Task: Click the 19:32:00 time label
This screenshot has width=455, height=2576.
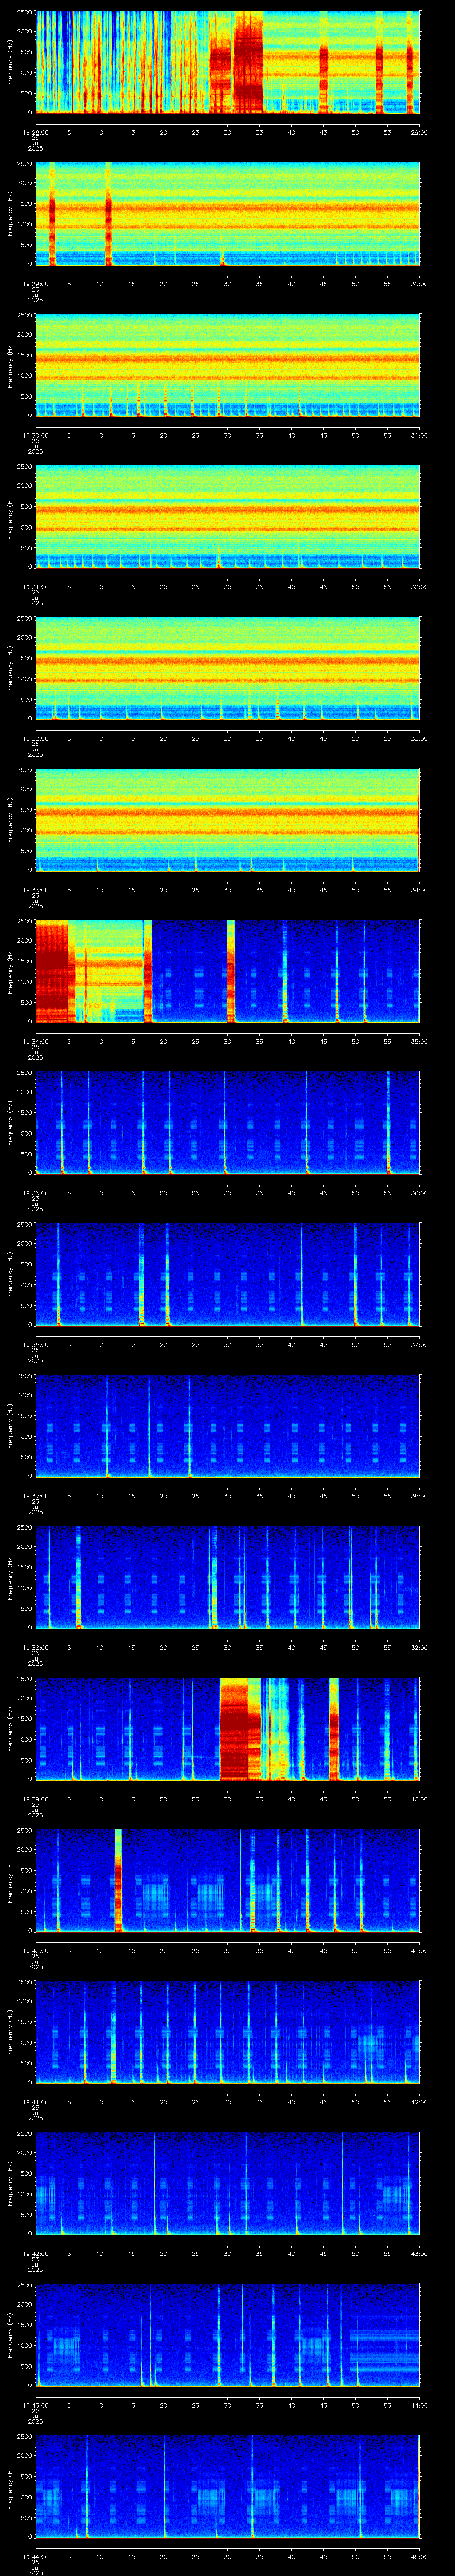Action: [x=35, y=738]
